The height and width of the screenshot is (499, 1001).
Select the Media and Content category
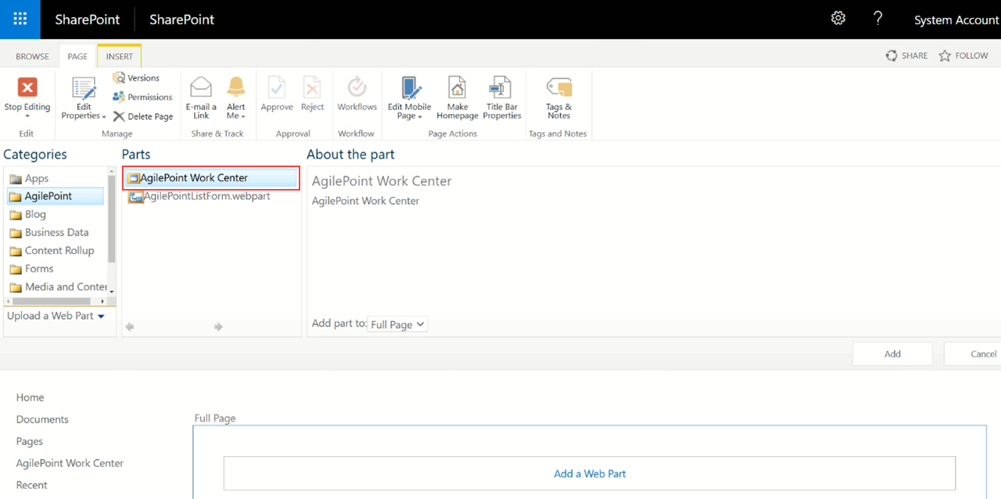click(x=58, y=287)
